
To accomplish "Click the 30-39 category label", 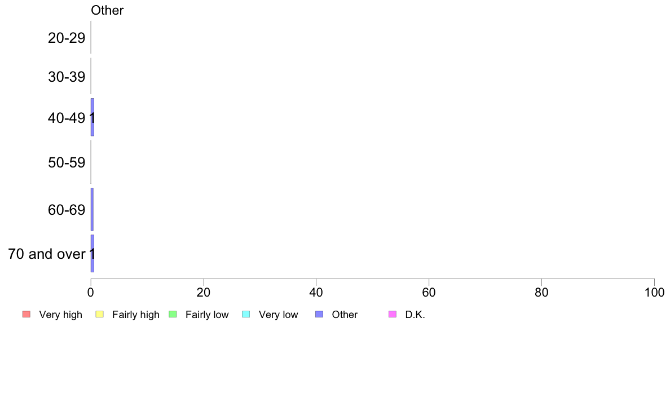I will tap(67, 77).
